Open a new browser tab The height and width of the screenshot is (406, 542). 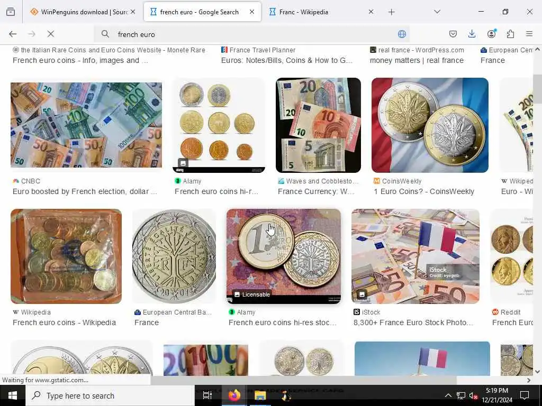tap(391, 12)
